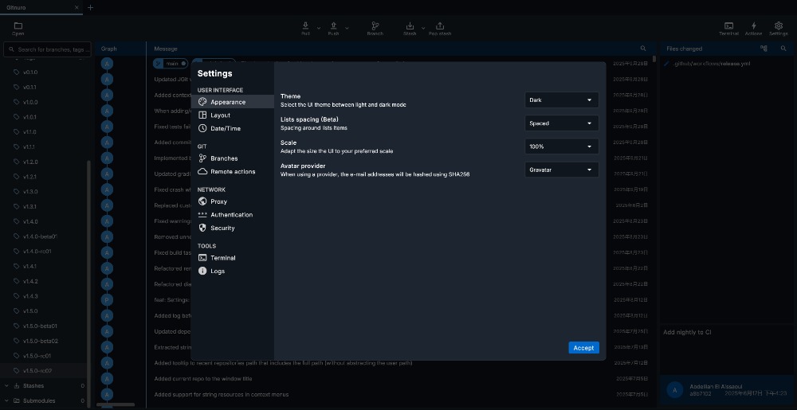
Task: Go to Branches settings in Git section
Action: pyautogui.click(x=223, y=158)
